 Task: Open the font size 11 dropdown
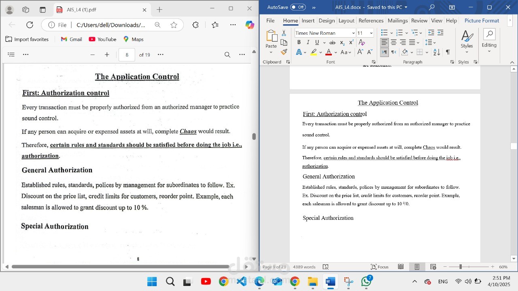(372, 33)
